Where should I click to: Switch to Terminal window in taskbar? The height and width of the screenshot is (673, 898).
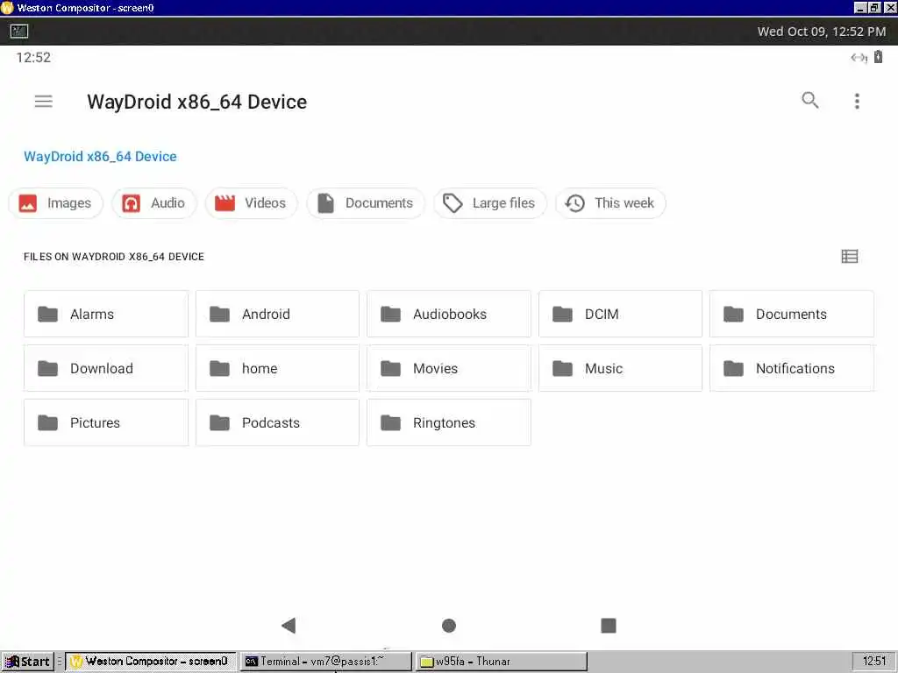(x=325, y=661)
